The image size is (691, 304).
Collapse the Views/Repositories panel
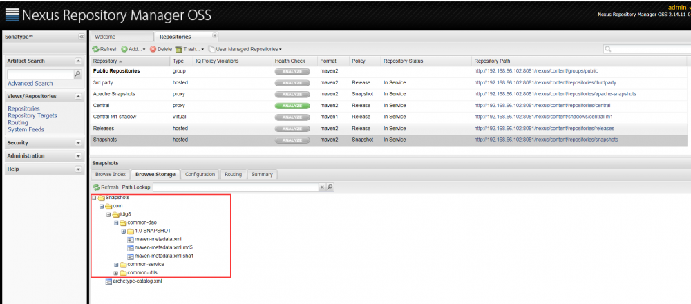78,96
